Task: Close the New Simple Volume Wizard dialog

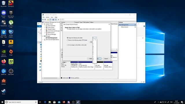Action: click(109, 24)
